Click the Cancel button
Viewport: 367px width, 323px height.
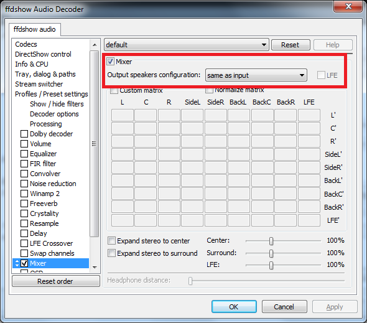click(284, 307)
